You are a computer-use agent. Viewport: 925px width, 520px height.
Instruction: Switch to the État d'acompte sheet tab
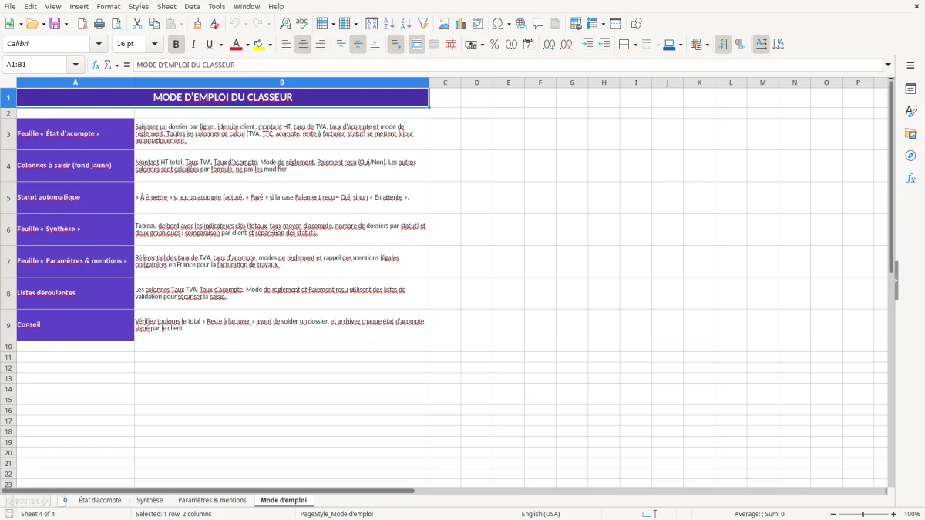coord(99,500)
